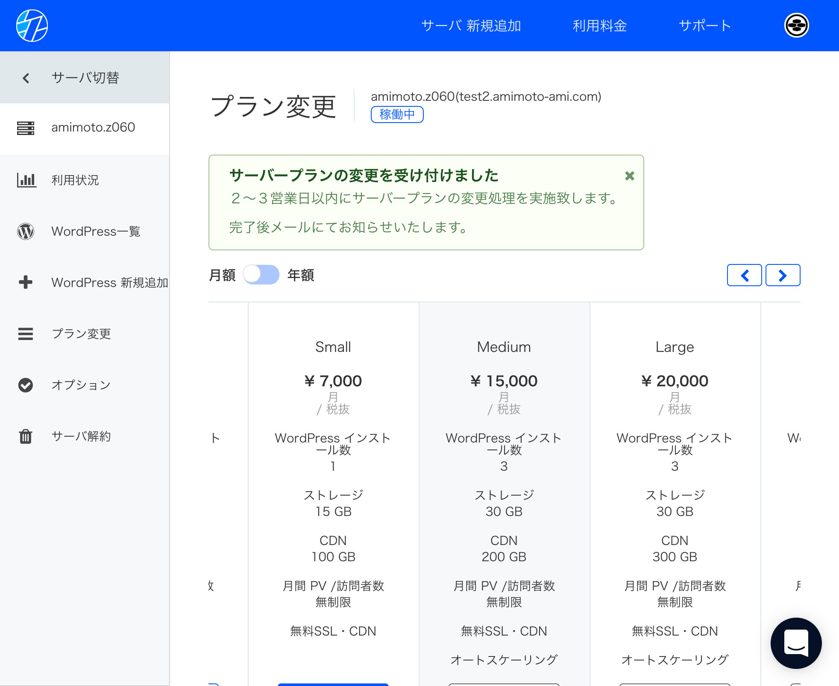Open オプション from the sidebar
This screenshot has height=686, width=839.
[x=85, y=385]
